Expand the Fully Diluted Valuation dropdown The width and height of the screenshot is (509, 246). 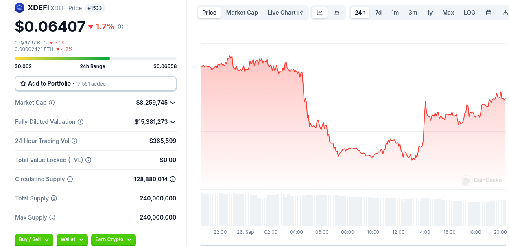click(x=173, y=122)
